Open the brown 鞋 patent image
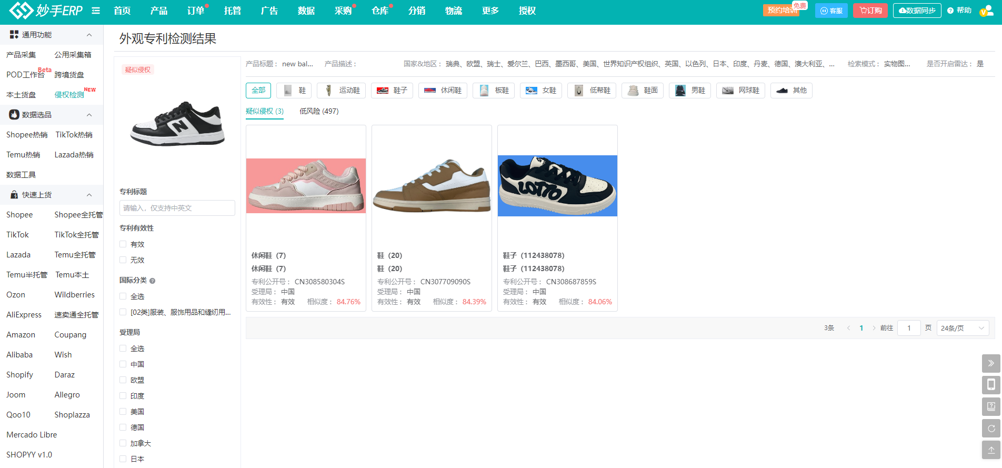Viewport: 1002px width, 468px height. click(x=432, y=186)
